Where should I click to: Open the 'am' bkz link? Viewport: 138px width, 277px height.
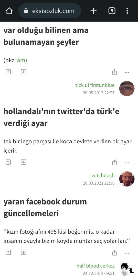[21, 61]
